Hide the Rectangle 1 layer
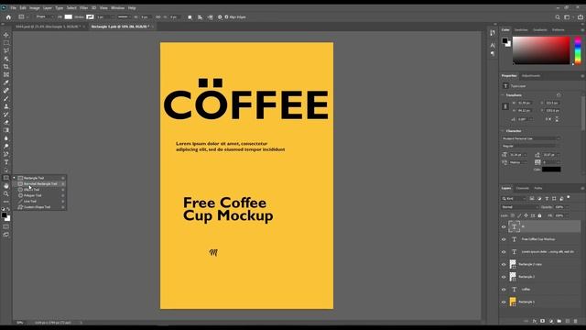This screenshot has height=330, width=586. [x=504, y=302]
